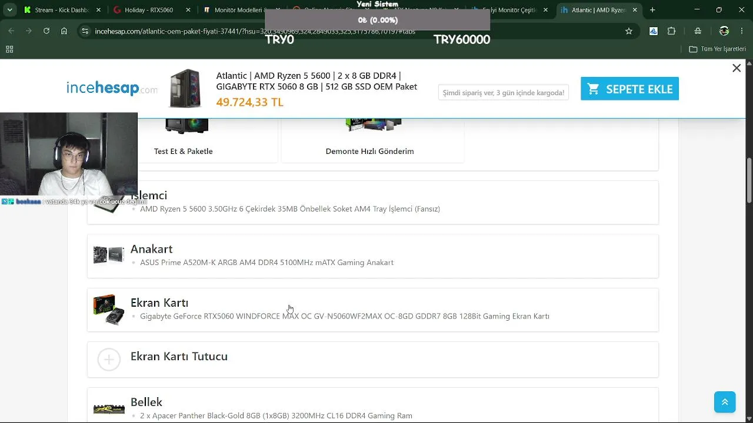Open the ASUS Prime A520M-K motherboard link
The width and height of the screenshot is (753, 423).
tap(266, 263)
